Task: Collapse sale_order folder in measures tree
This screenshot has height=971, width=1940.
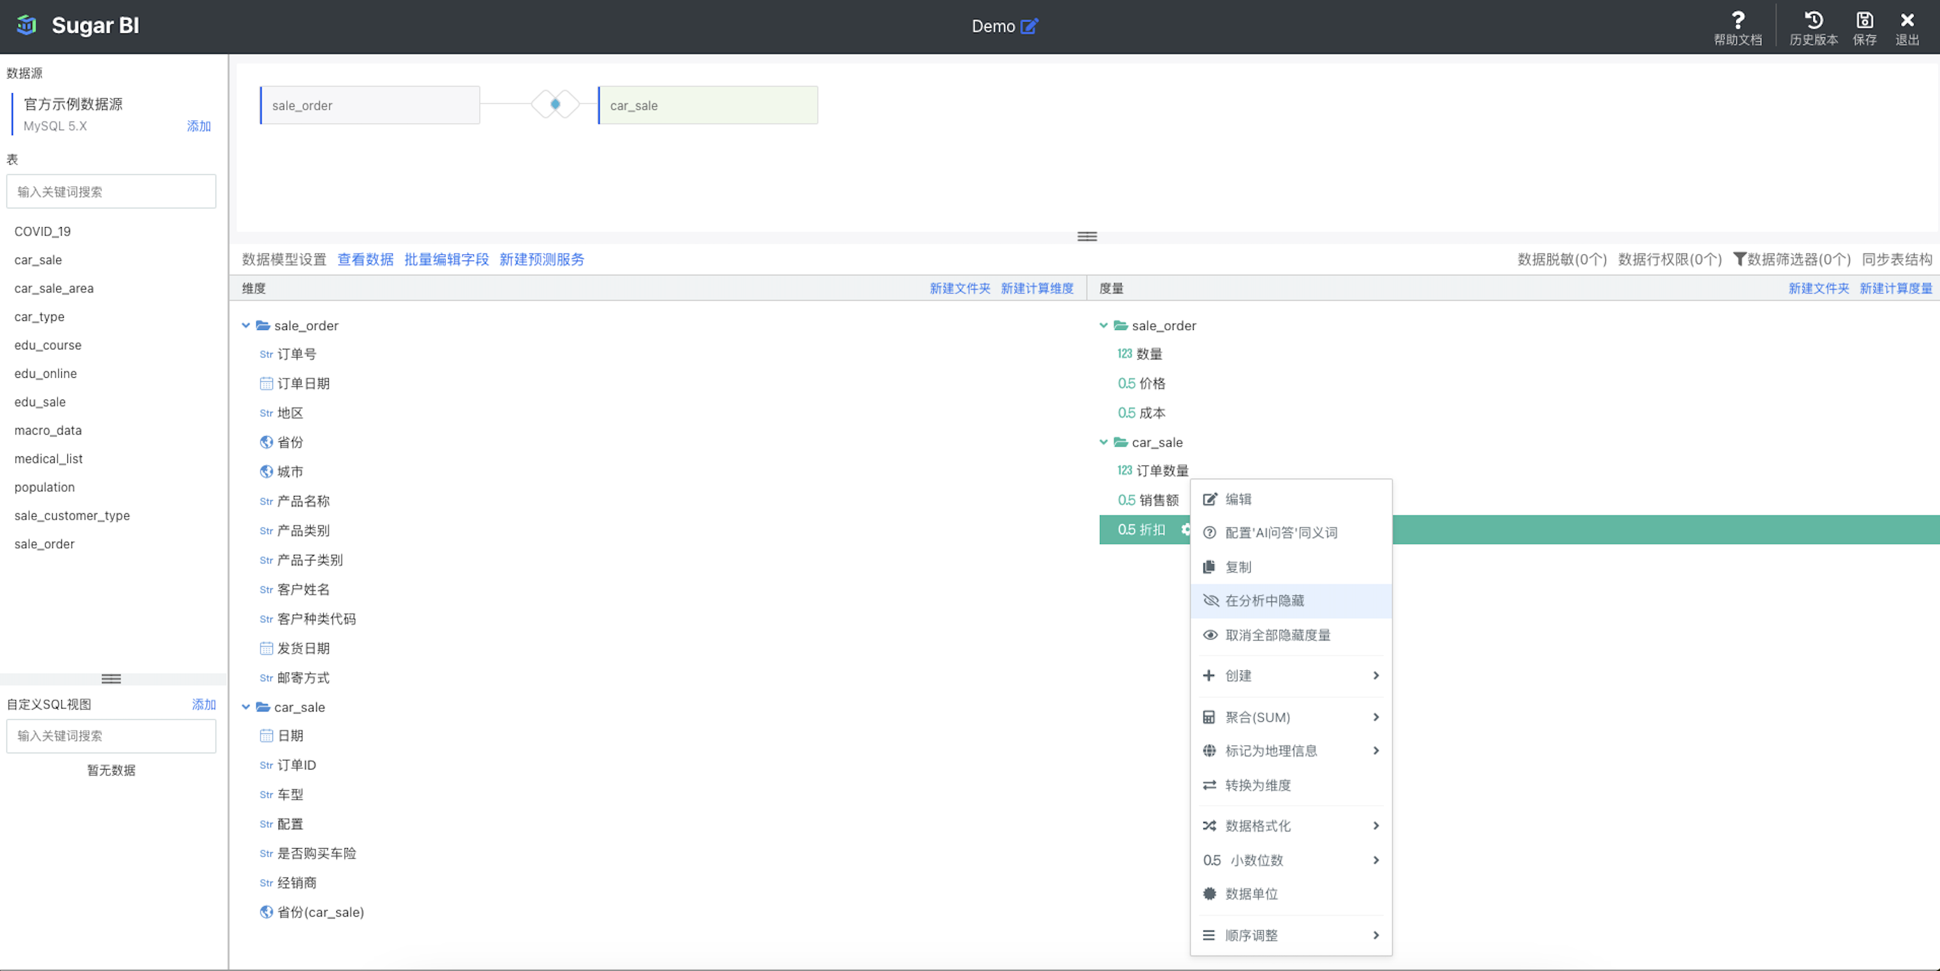Action: 1103,326
